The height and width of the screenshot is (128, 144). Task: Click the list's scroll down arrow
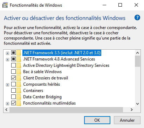138,104
